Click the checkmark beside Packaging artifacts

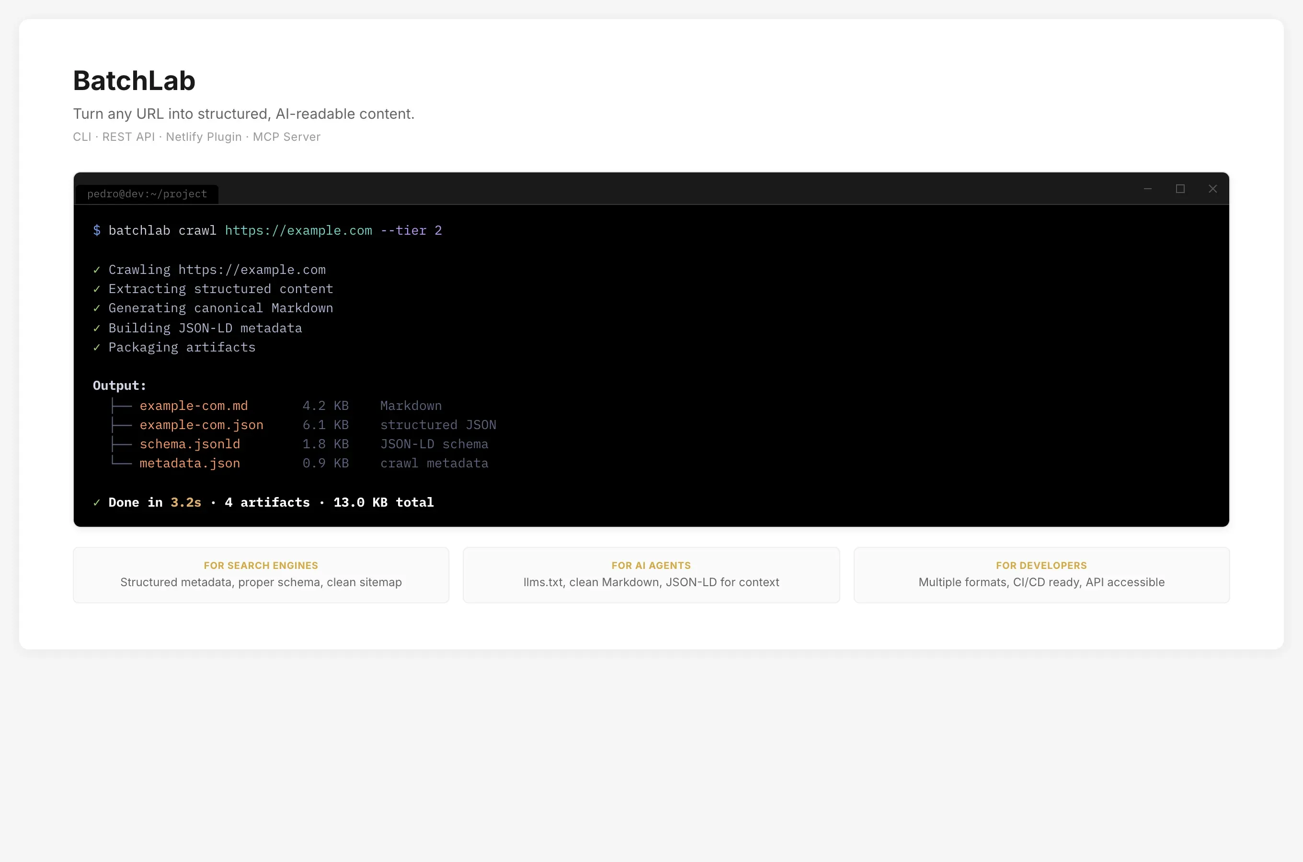pyautogui.click(x=97, y=347)
